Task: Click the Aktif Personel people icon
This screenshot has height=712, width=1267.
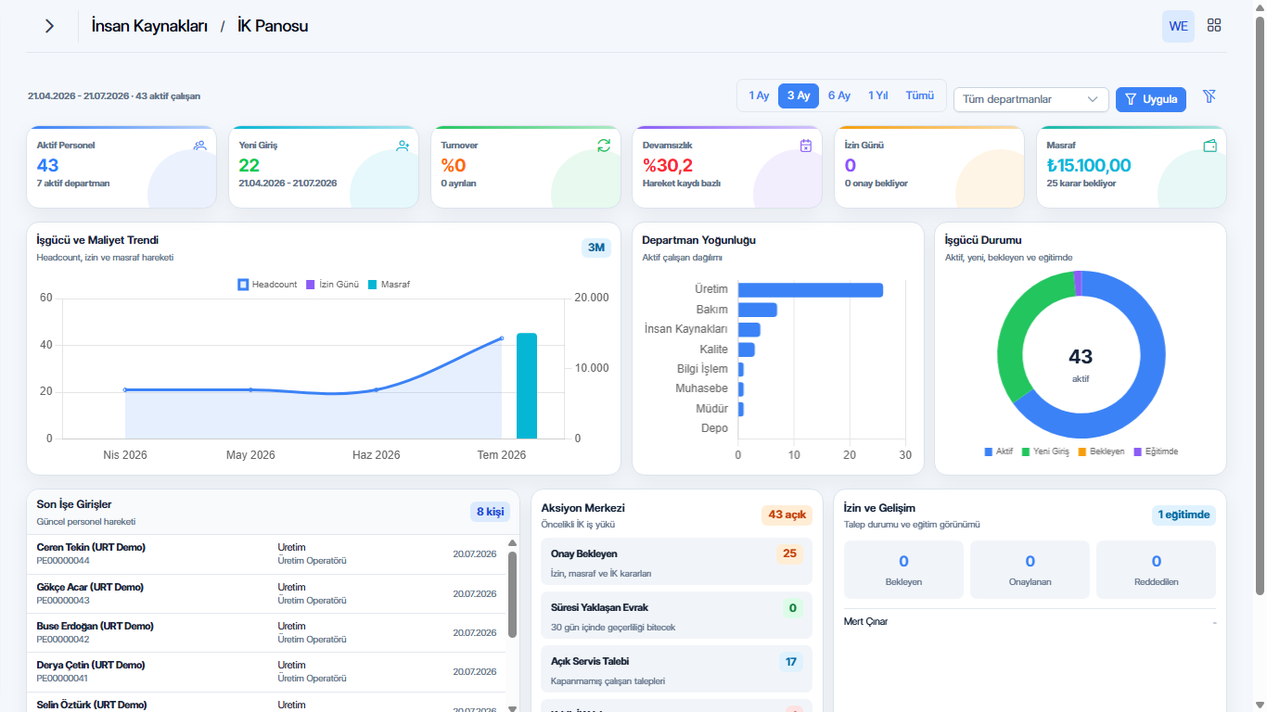Action: point(200,146)
